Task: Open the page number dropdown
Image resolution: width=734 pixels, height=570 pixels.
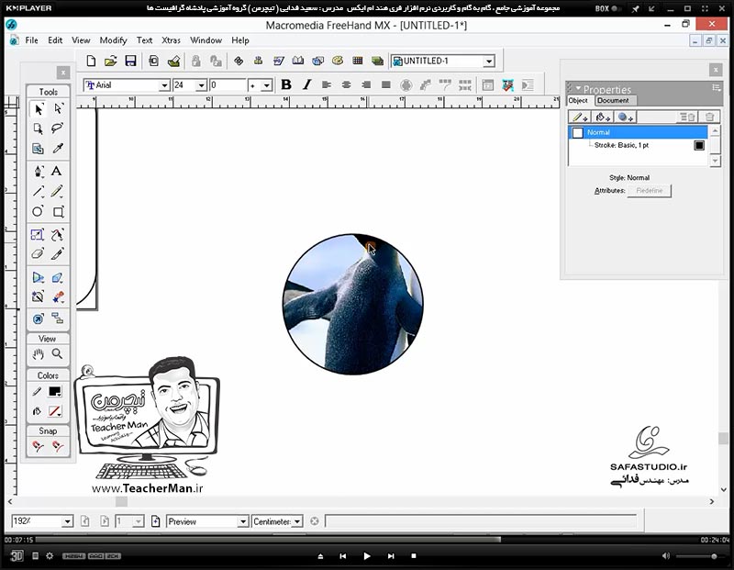Action: point(139,521)
